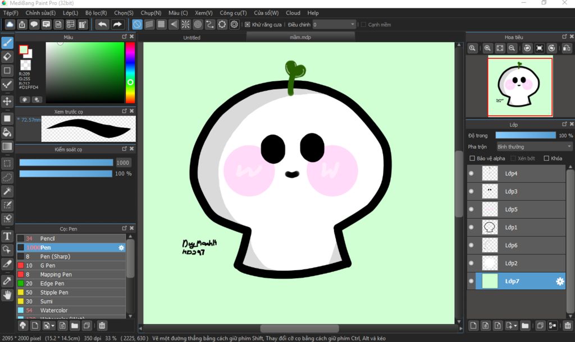Toggle the Khử răng cưa checkbox
The height and width of the screenshot is (342, 575).
pos(248,25)
